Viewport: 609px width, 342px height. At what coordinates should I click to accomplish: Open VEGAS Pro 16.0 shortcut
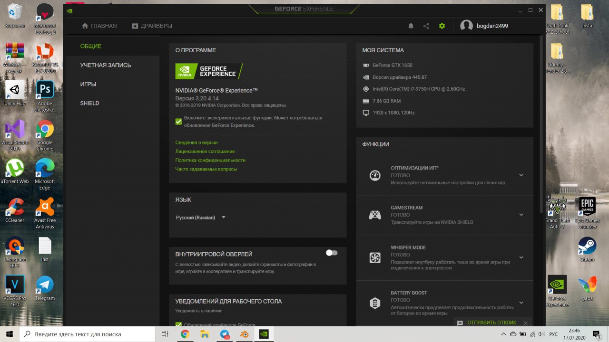point(15,291)
